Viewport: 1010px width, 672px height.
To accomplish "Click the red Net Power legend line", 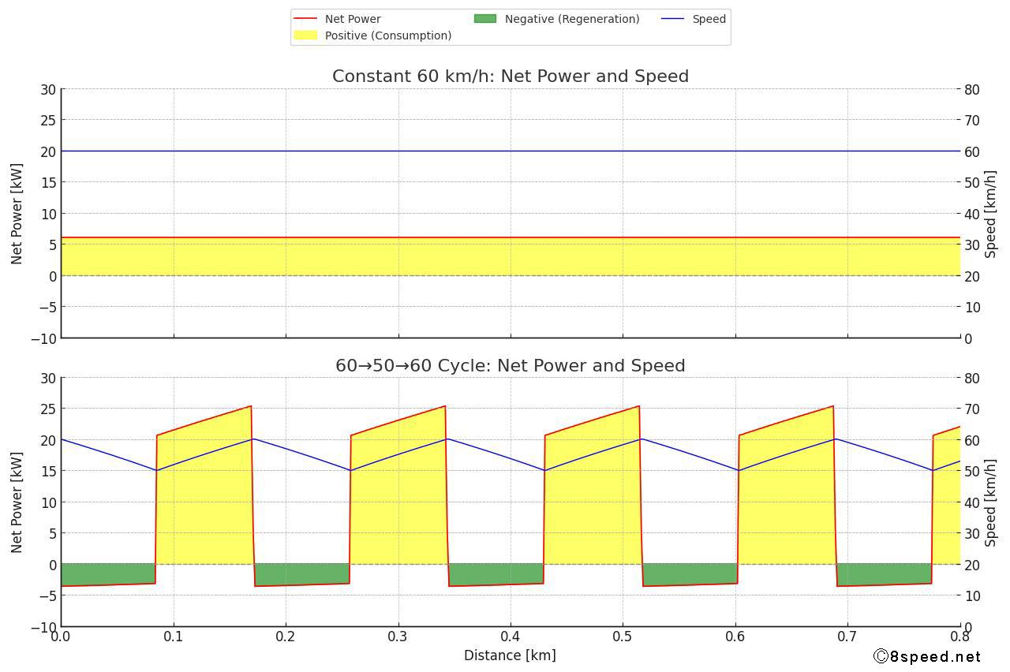I will [x=305, y=19].
